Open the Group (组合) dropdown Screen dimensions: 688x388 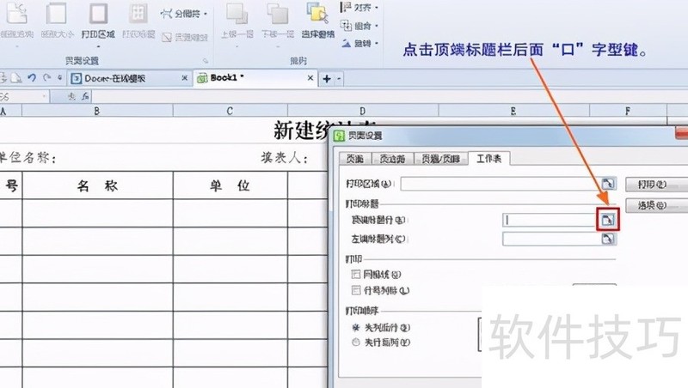[359, 27]
